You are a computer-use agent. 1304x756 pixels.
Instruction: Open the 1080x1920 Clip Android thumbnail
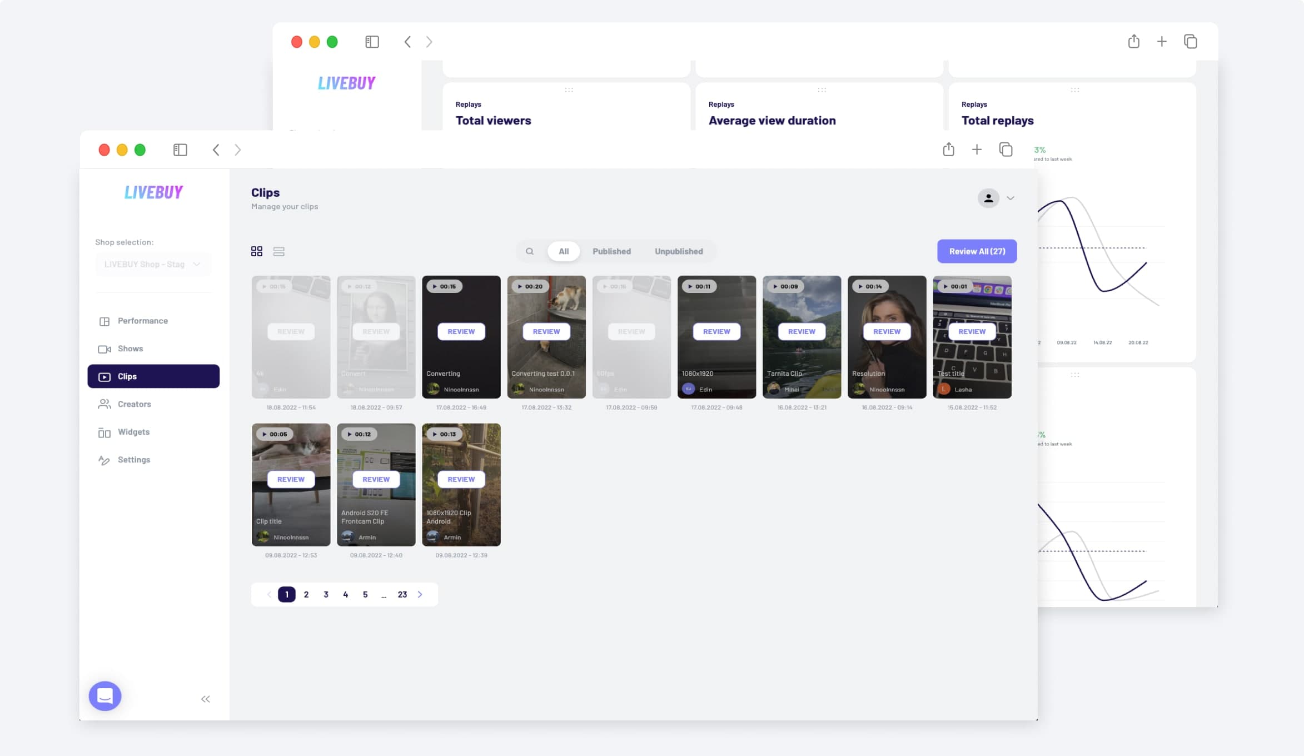coord(461,485)
